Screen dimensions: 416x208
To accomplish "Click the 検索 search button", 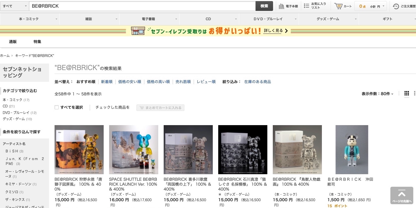I will [x=264, y=6].
